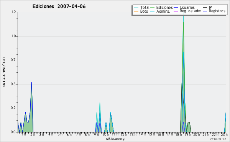This screenshot has height=142, width=230.
Task: Click the 2 h tick on time axis
Action: 33,134
